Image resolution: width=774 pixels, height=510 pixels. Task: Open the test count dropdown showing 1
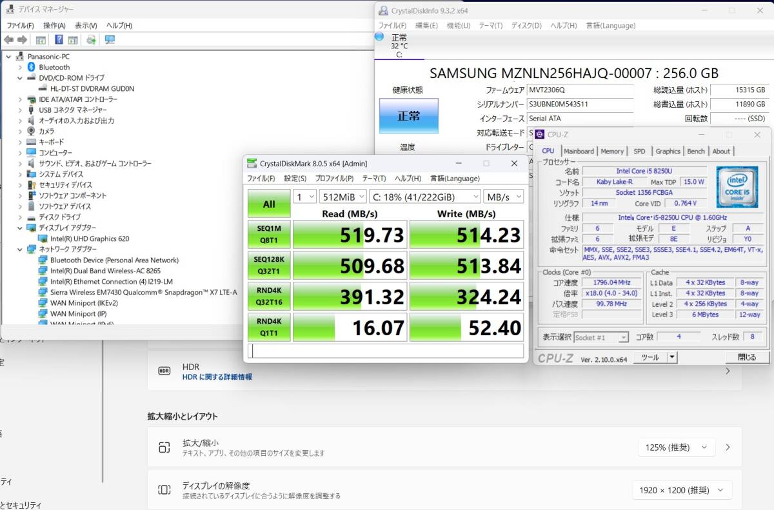coord(304,197)
